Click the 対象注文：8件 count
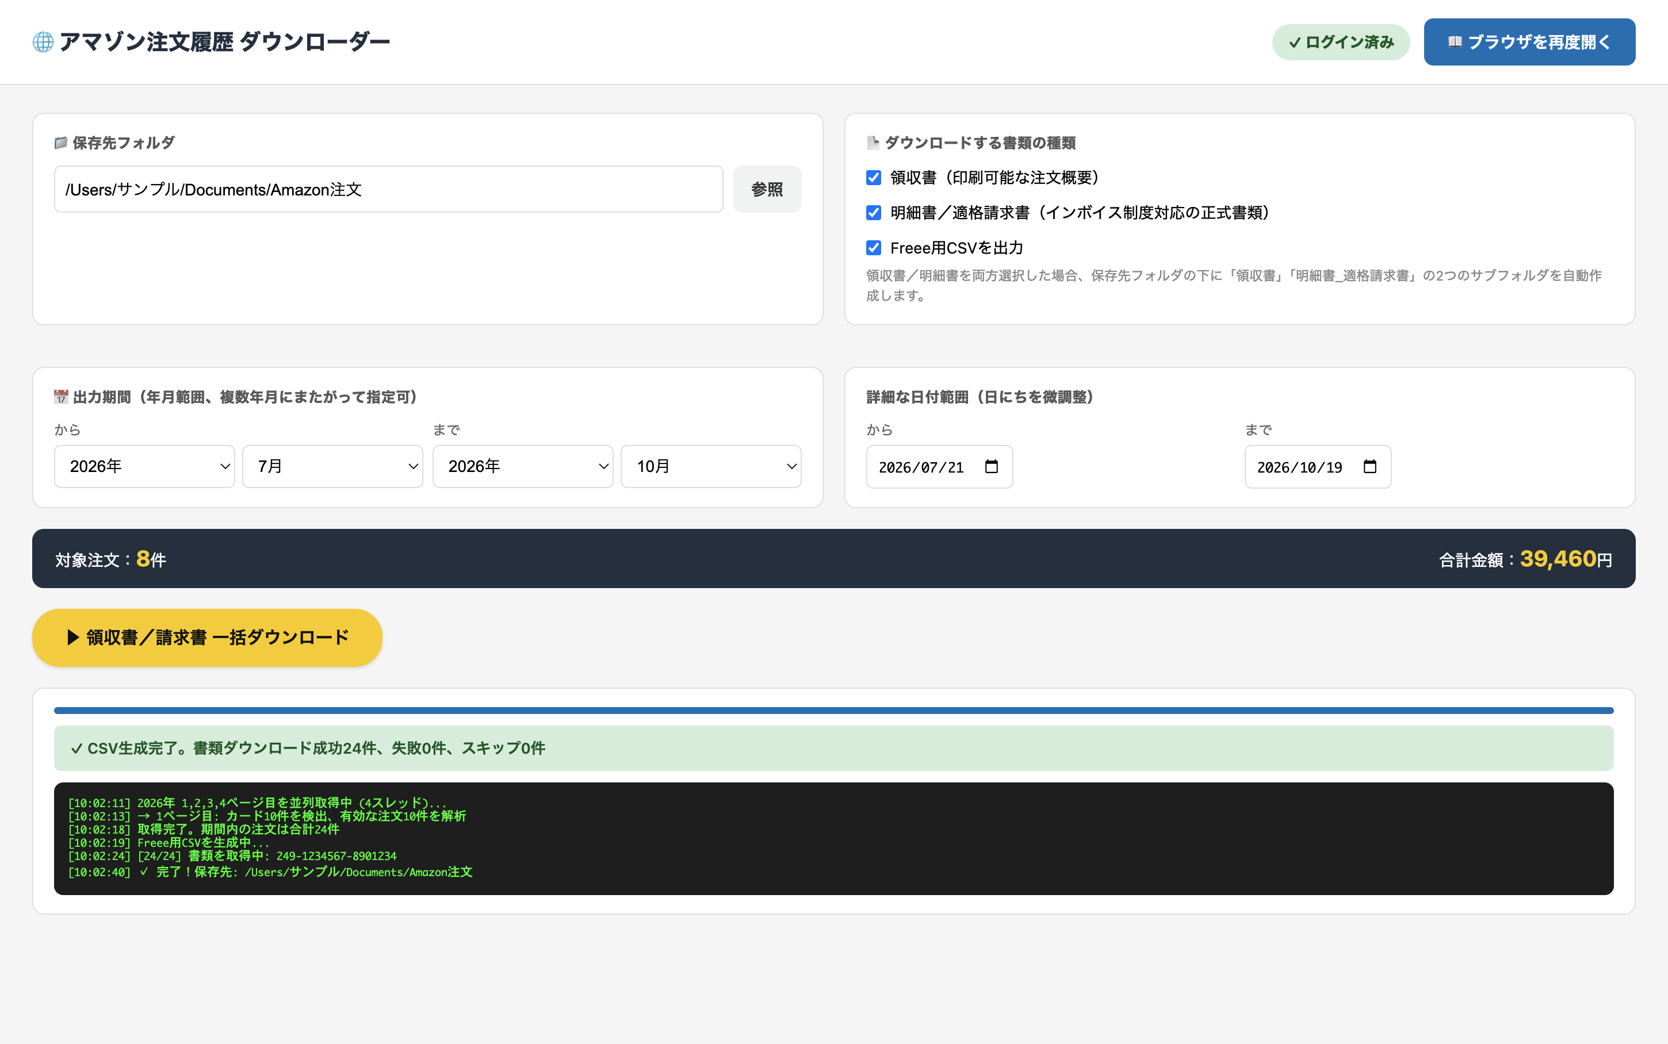The width and height of the screenshot is (1668, 1044). (x=110, y=559)
